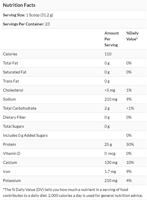
Task: Select the Iron 1.7 mg amount
Action: point(110,171)
